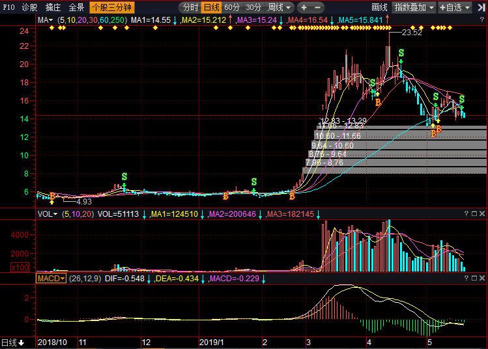Maximize the MACD panel using square icon
This screenshot has width=488, height=349.
(x=474, y=278)
